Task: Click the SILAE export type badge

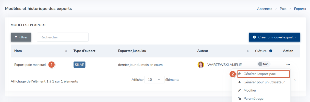Action: click(79, 65)
